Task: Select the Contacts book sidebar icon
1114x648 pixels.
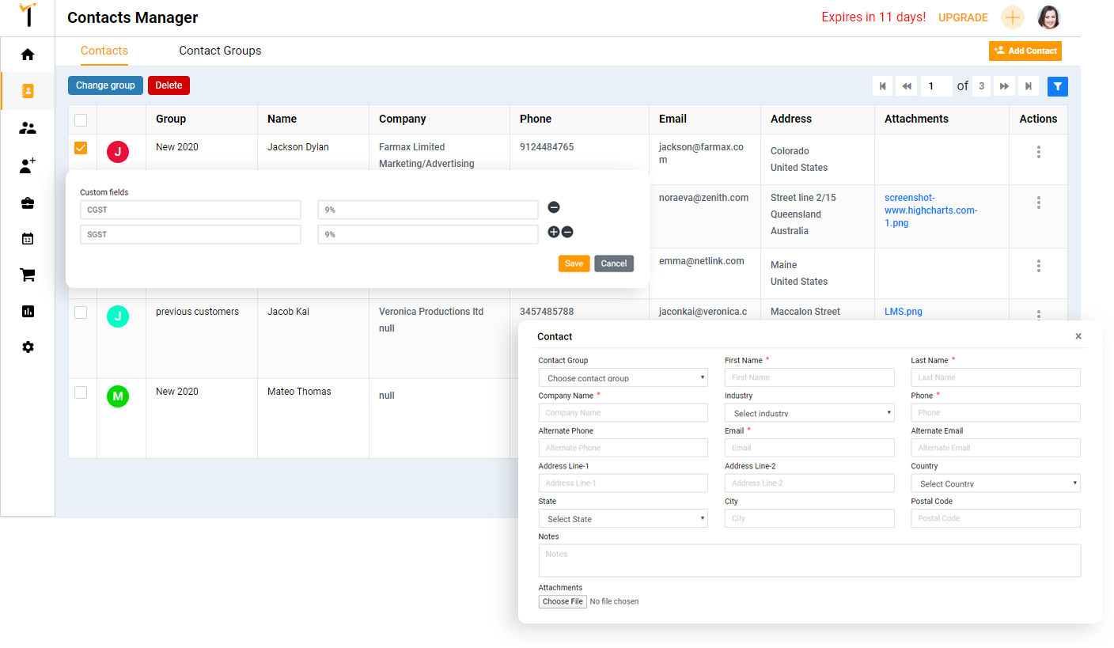Action: click(x=28, y=91)
